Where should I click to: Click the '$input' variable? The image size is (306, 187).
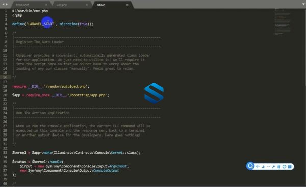tap(26, 166)
